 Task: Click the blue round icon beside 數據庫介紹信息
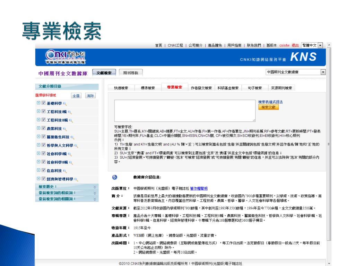coord(115,177)
